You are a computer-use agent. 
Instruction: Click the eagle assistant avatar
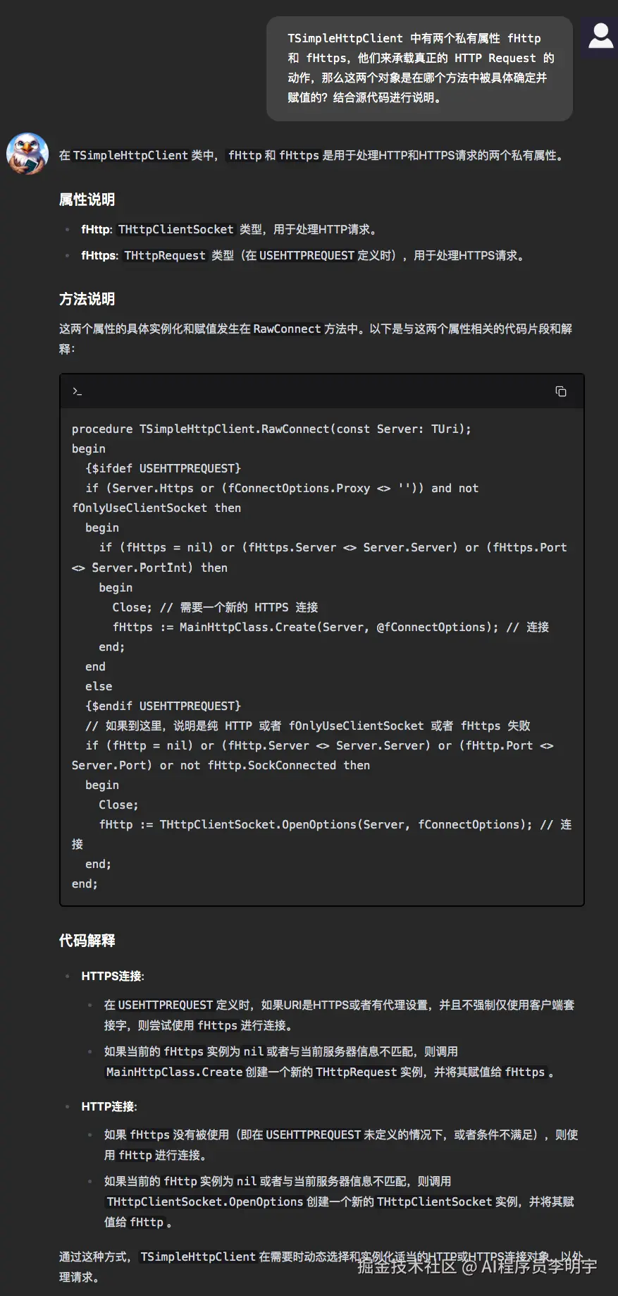pyautogui.click(x=27, y=154)
